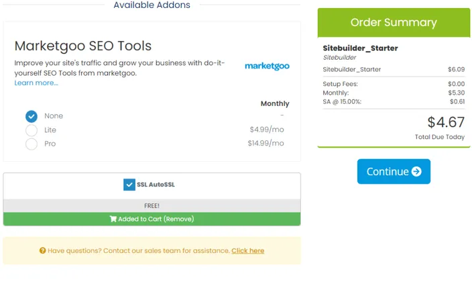Click the marketgoo logo
The width and height of the screenshot is (472, 294).
267,66
